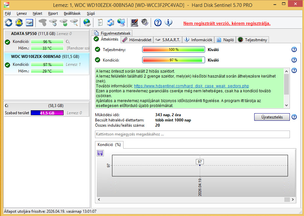This screenshot has width=304, height=216.
Task: Click the globe-and-monitor network toolbar icon
Action: (121, 23)
